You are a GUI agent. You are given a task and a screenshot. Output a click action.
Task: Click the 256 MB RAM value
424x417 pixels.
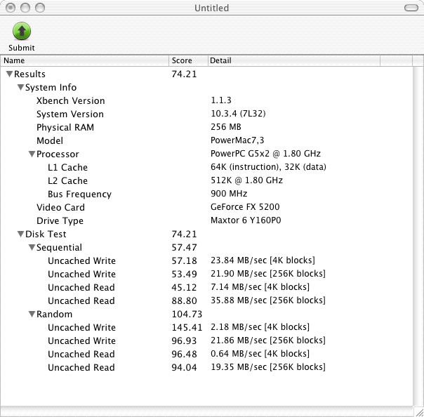click(x=226, y=127)
